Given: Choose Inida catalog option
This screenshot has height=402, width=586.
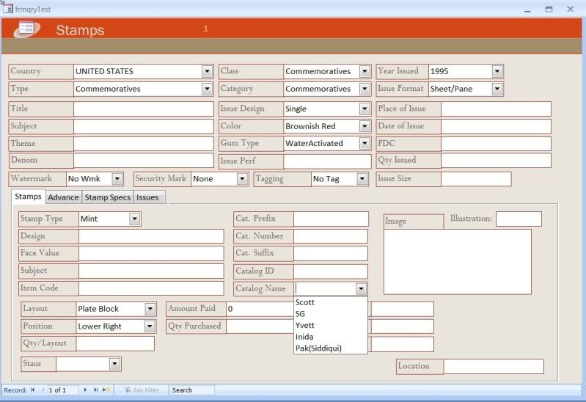Looking at the screenshot, I should [x=330, y=337].
